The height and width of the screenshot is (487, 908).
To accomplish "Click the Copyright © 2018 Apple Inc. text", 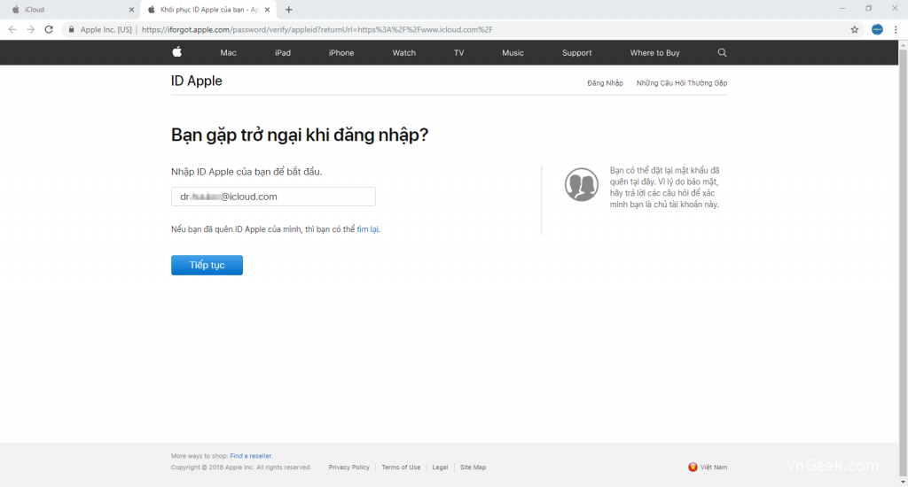I will coord(241,467).
